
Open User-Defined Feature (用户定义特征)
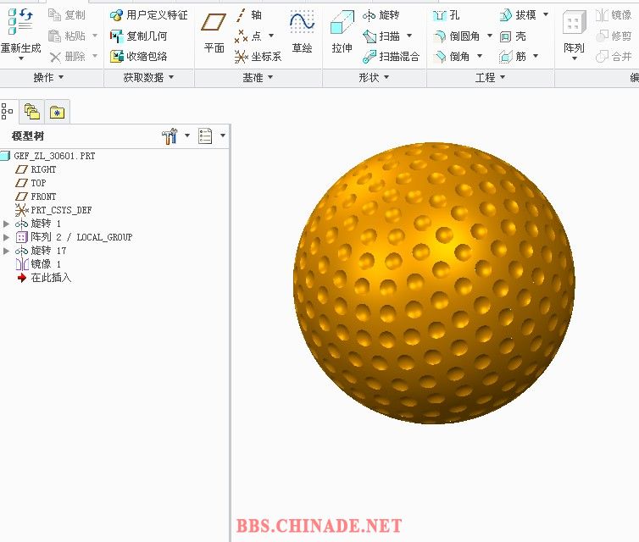tap(149, 15)
